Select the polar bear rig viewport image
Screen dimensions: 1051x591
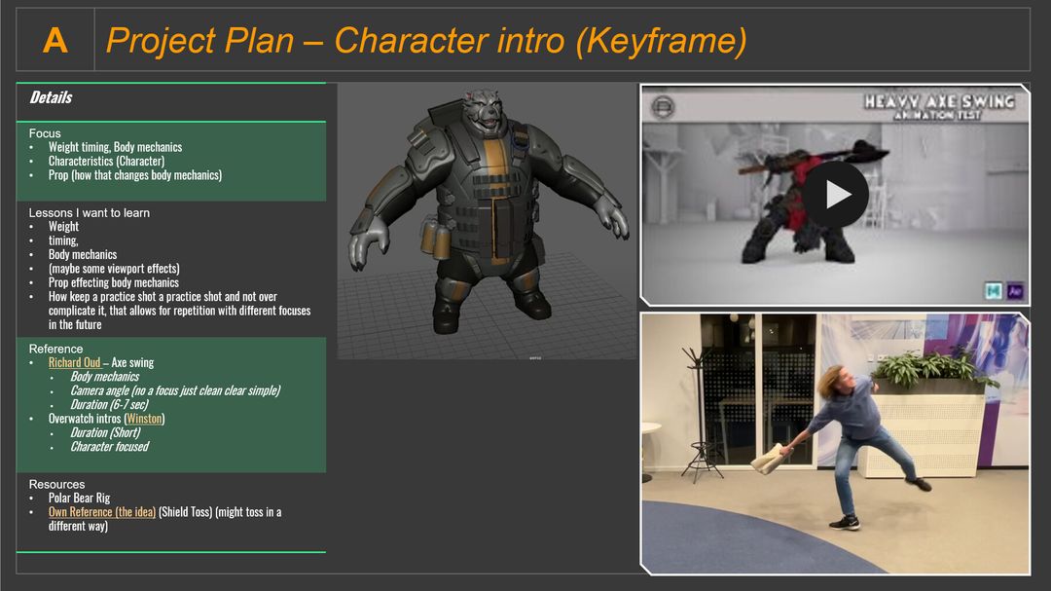pyautogui.click(x=487, y=221)
